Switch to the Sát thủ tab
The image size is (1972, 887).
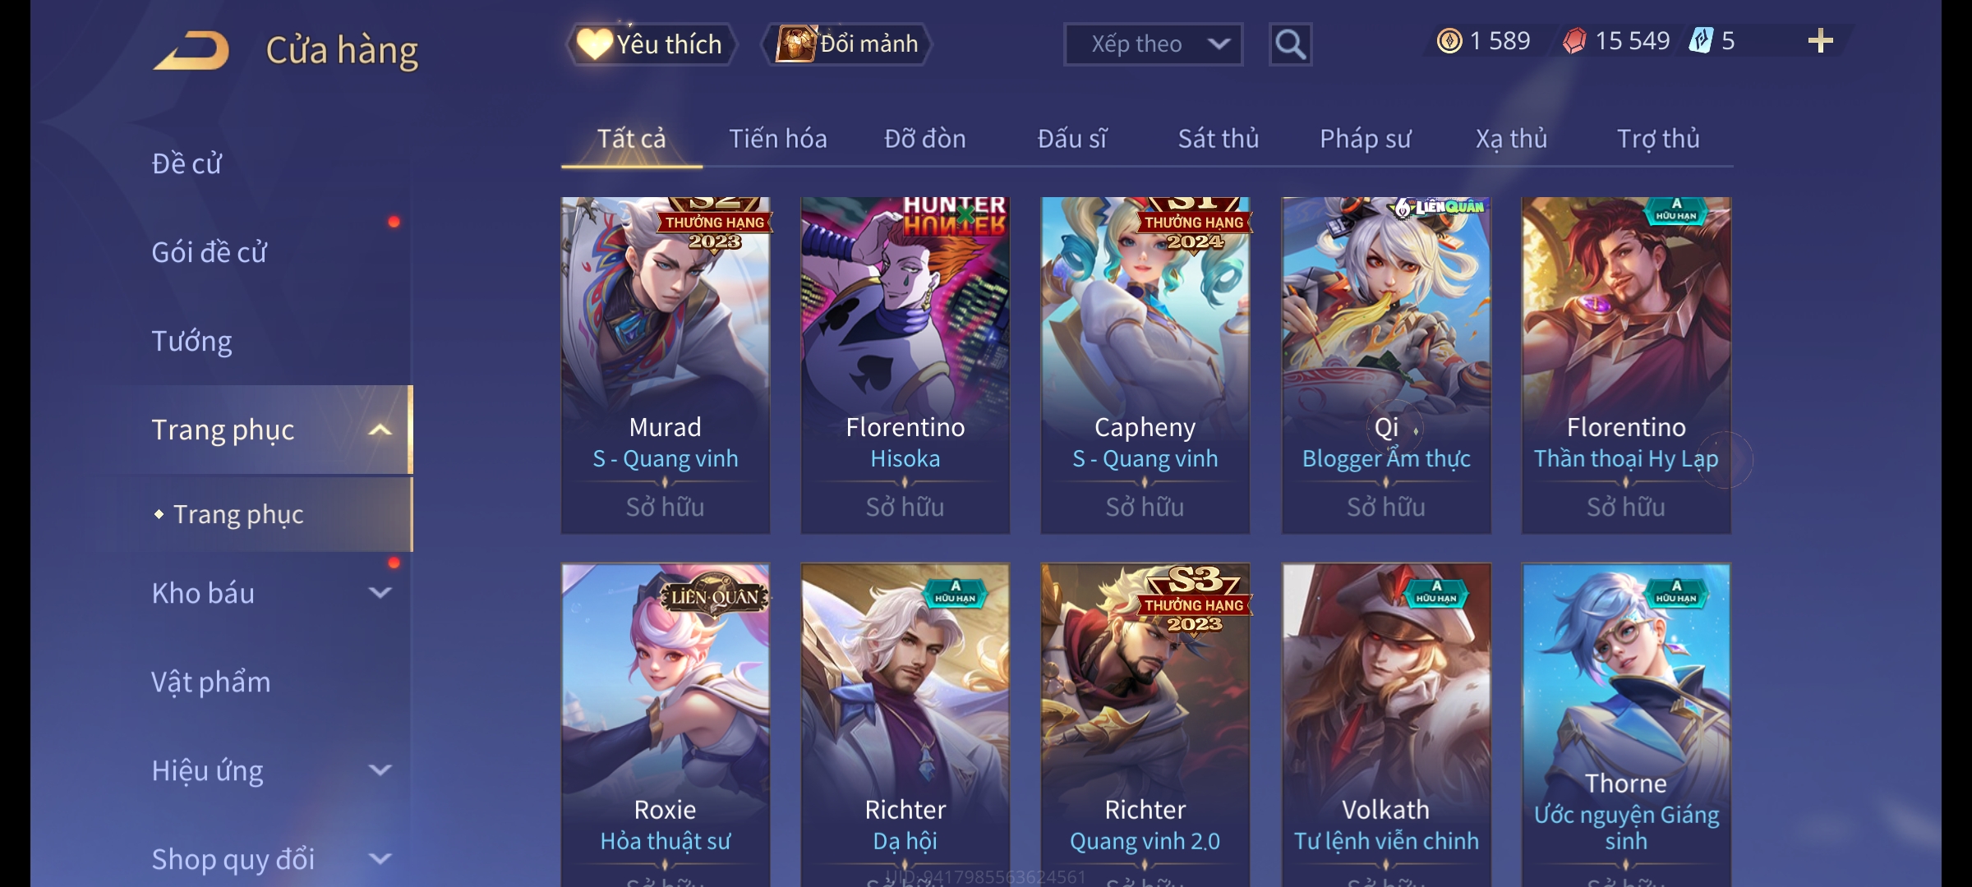[1219, 139]
